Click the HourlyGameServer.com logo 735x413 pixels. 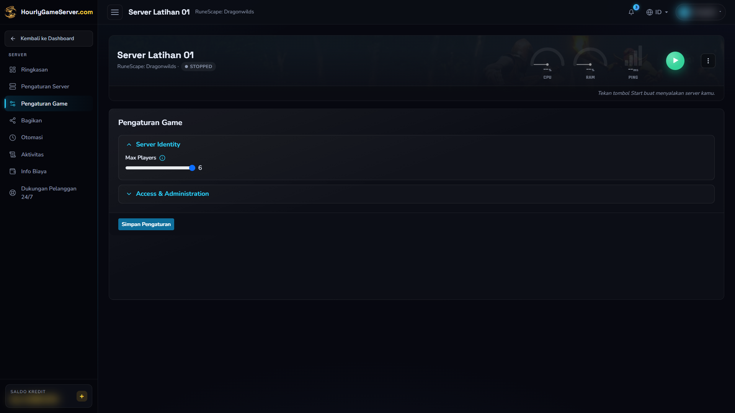click(49, 12)
